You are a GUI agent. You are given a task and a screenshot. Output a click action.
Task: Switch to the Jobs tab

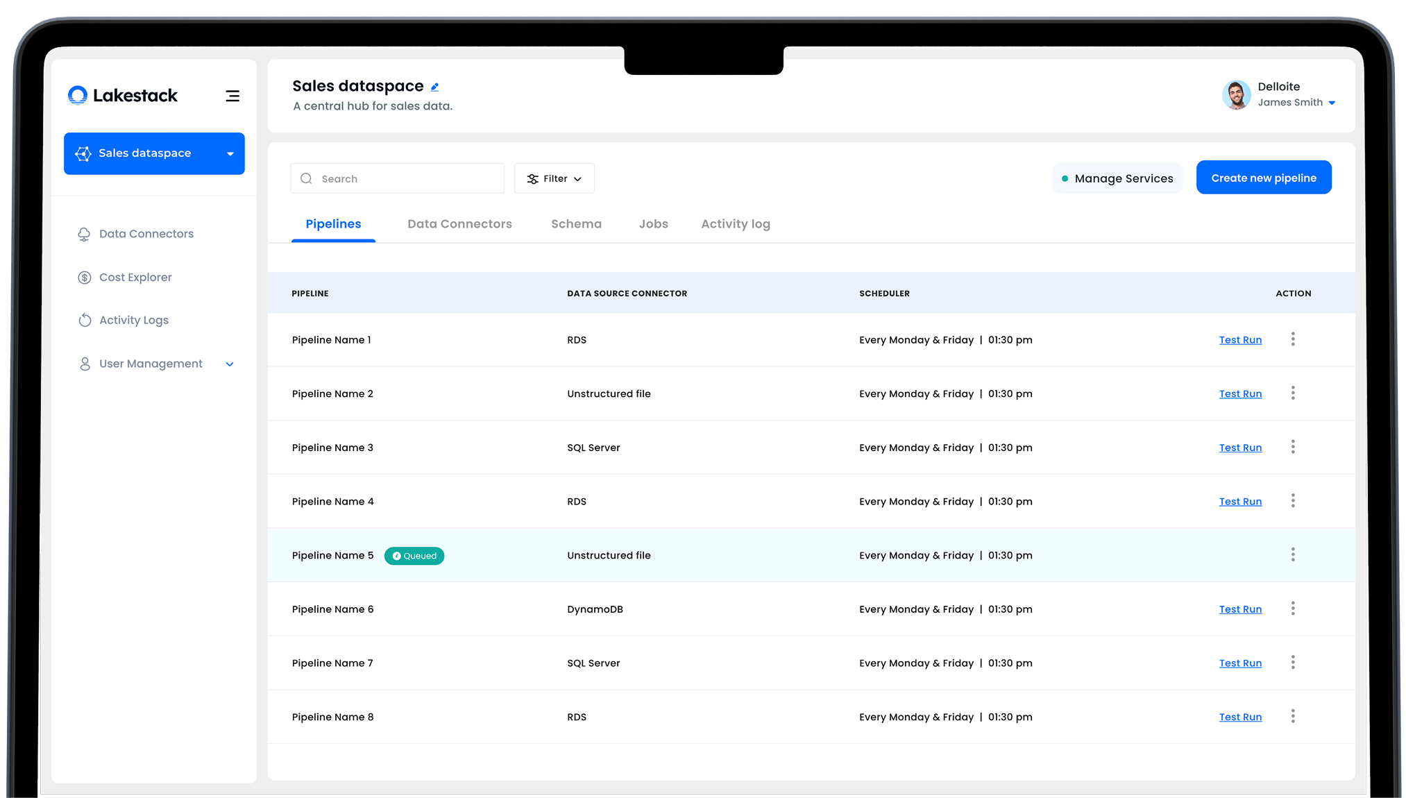(653, 224)
